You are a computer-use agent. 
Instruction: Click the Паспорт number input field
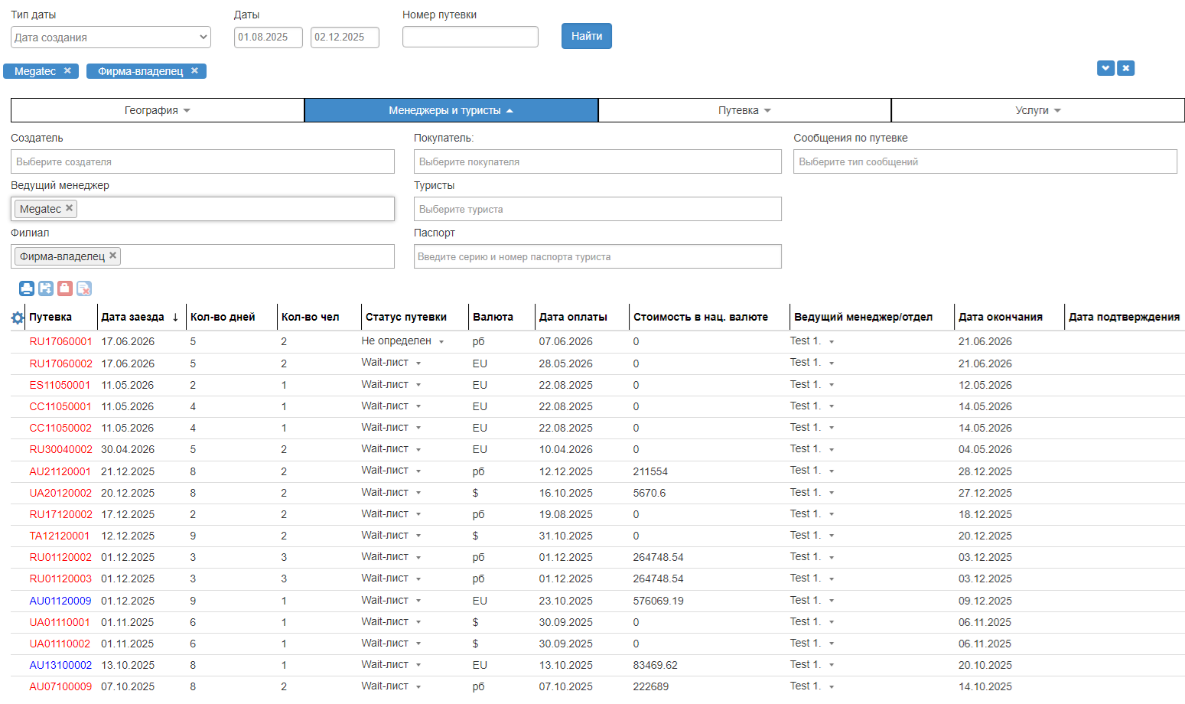(x=597, y=256)
